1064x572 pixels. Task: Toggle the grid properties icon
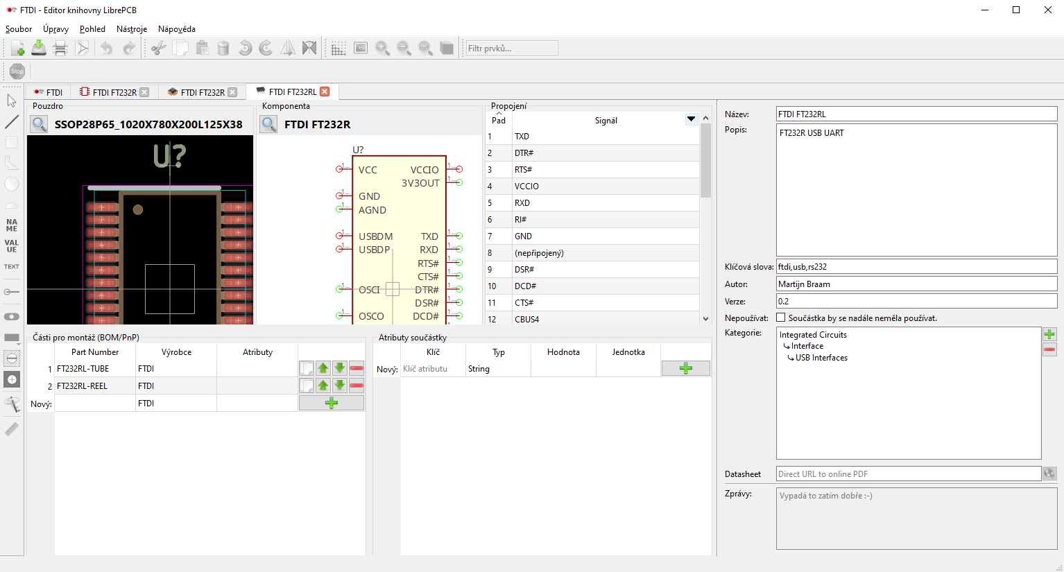pyautogui.click(x=338, y=48)
